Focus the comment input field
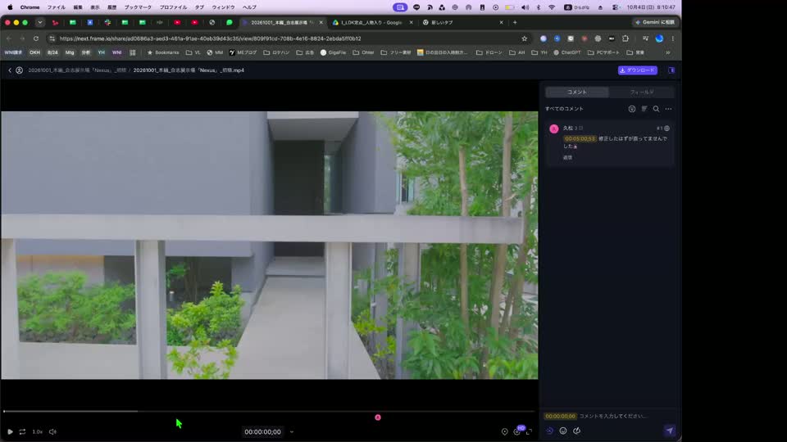The height and width of the screenshot is (442, 787). [x=613, y=416]
